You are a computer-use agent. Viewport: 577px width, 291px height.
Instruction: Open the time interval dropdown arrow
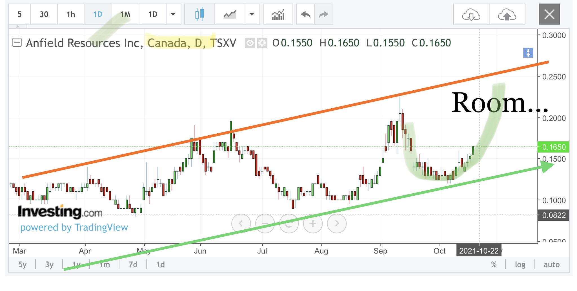(173, 14)
